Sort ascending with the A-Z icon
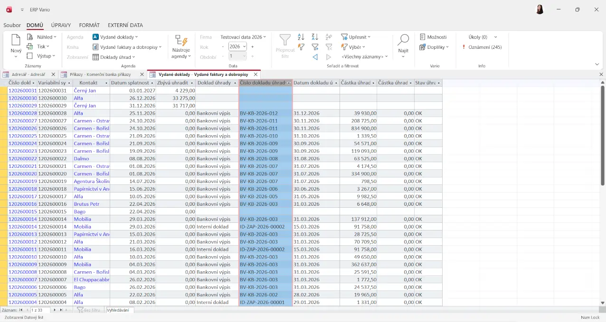Image resolution: width=606 pixels, height=322 pixels. click(301, 37)
